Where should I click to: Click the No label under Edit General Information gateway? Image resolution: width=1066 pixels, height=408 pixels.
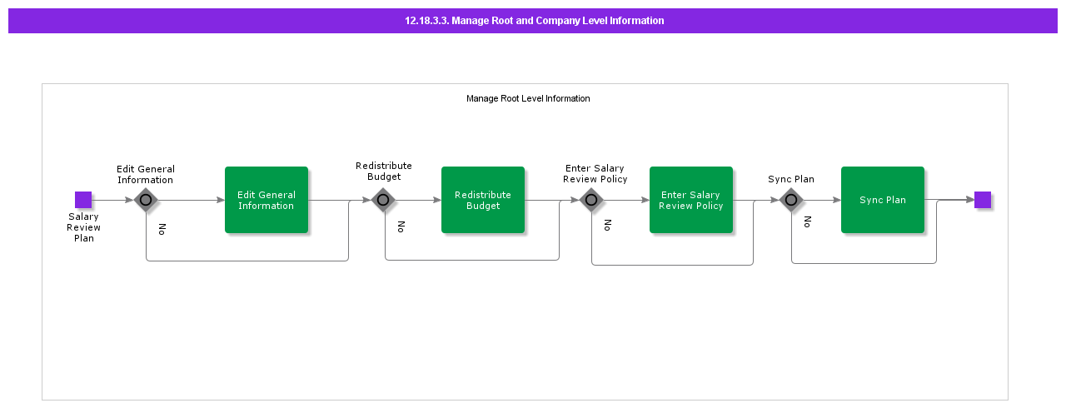coord(162,229)
